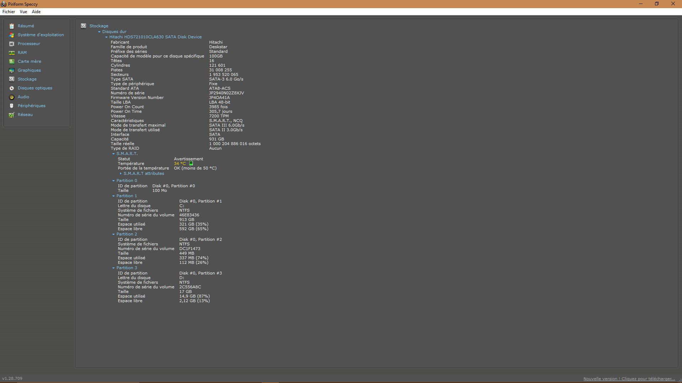Image resolution: width=682 pixels, height=383 pixels.
Task: Click the 592 GB (65%) free space
Action: pos(194,229)
